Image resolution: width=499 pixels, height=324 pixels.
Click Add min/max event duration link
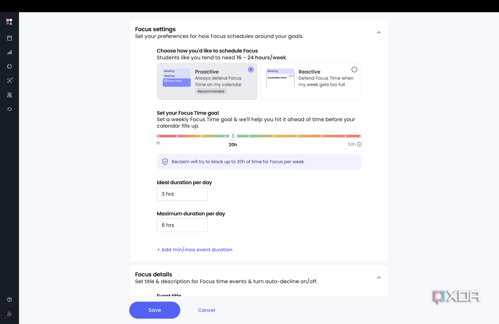click(194, 250)
